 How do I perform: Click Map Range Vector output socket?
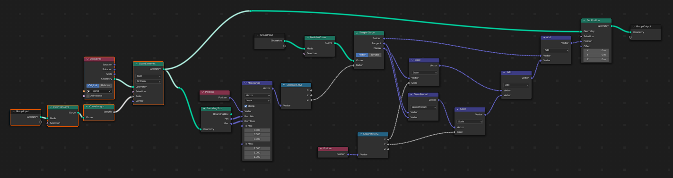[272, 88]
